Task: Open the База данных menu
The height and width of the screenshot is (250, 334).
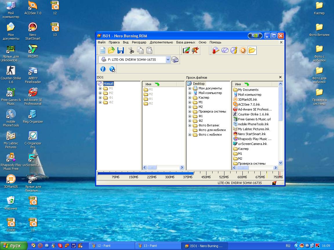Action: coord(186,42)
